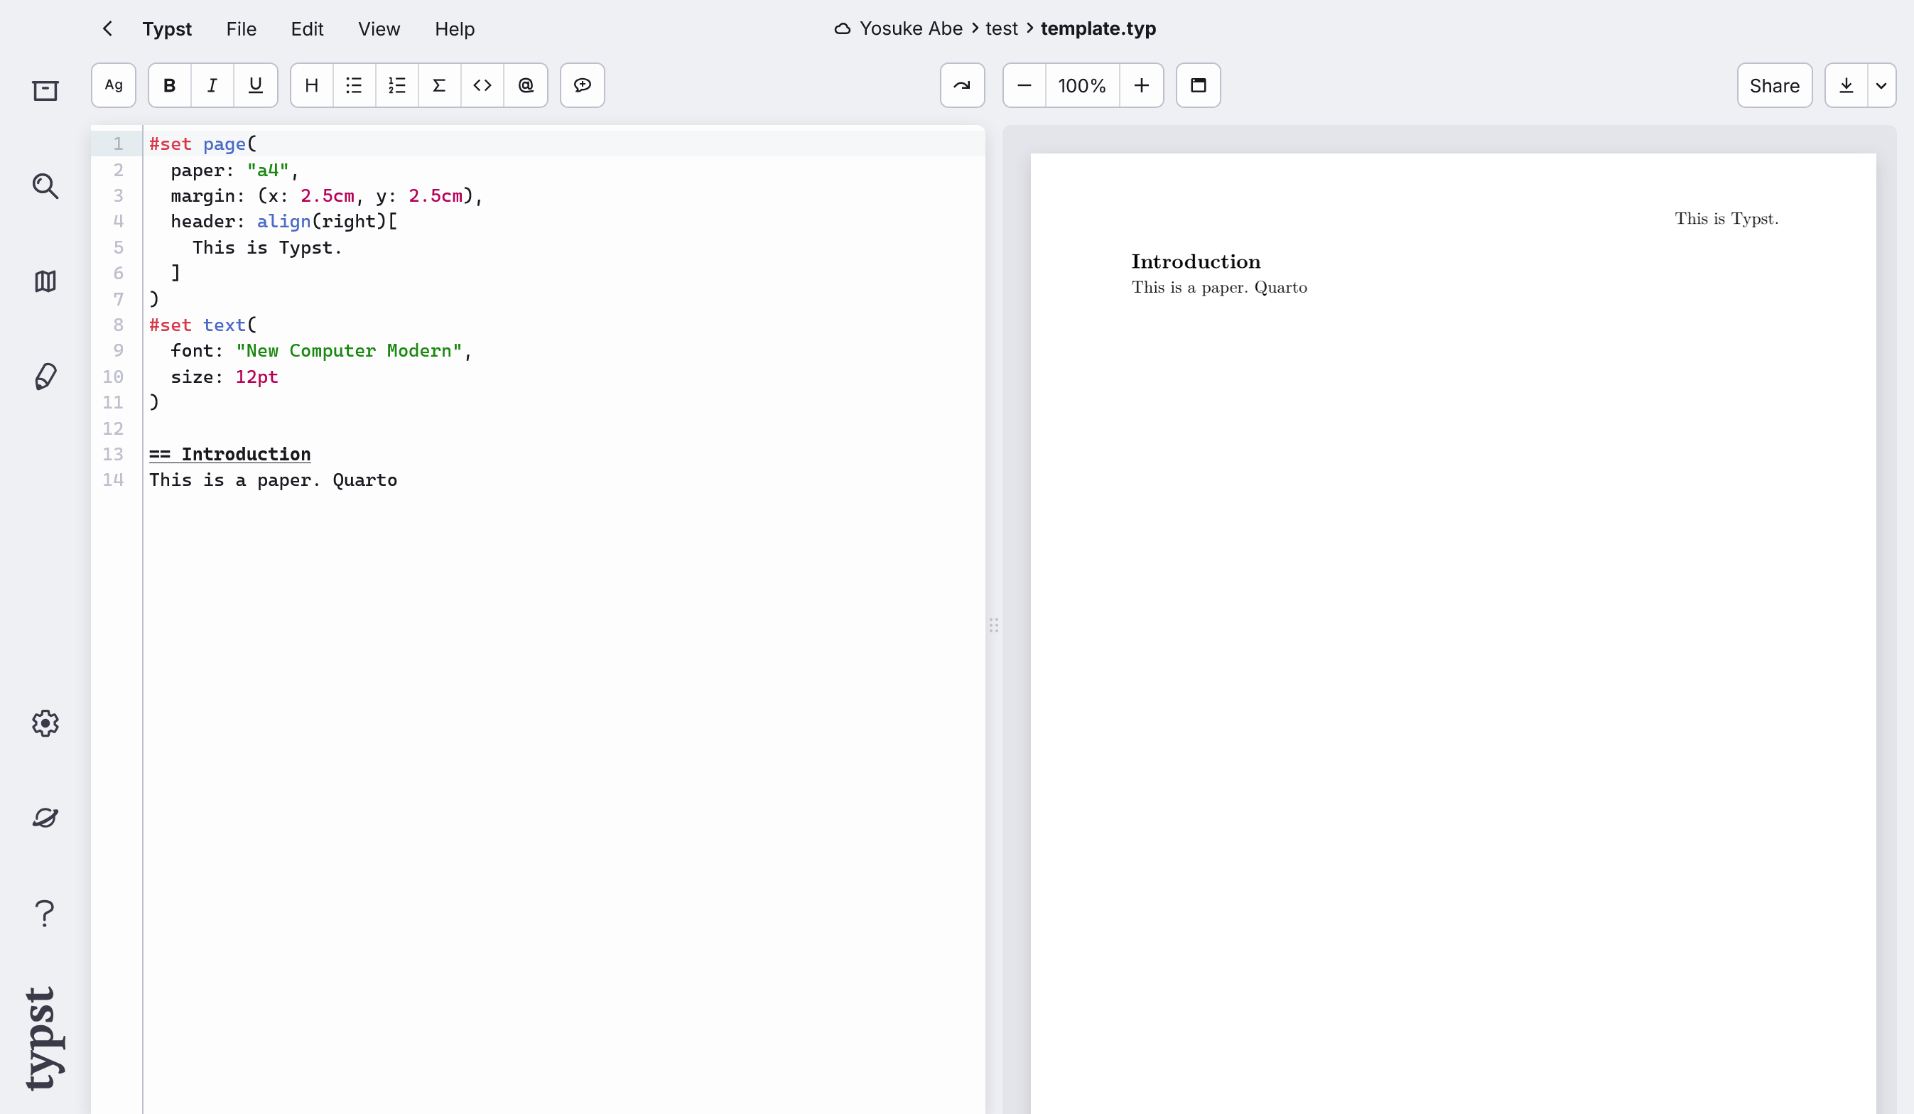Image resolution: width=1914 pixels, height=1114 pixels.
Task: Click the Share button
Action: point(1773,86)
